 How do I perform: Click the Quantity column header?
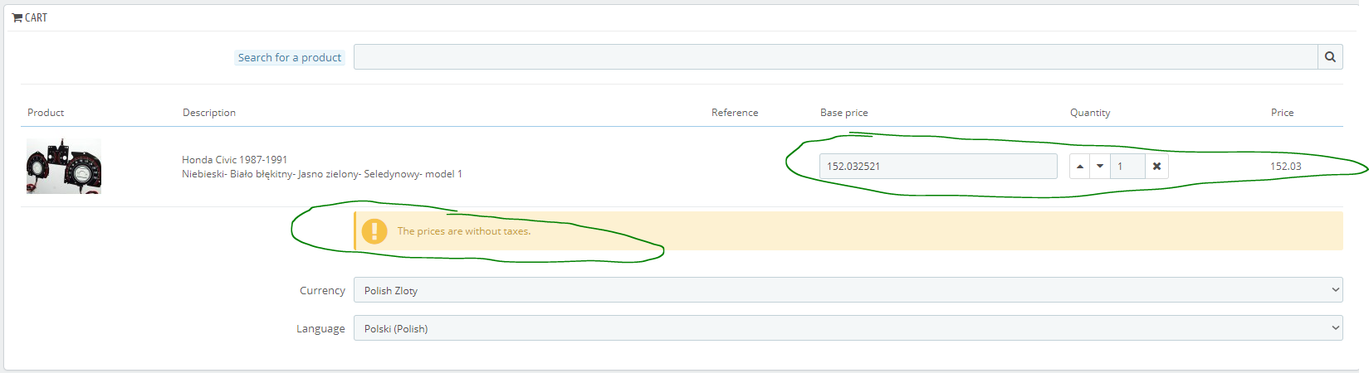pos(1090,113)
